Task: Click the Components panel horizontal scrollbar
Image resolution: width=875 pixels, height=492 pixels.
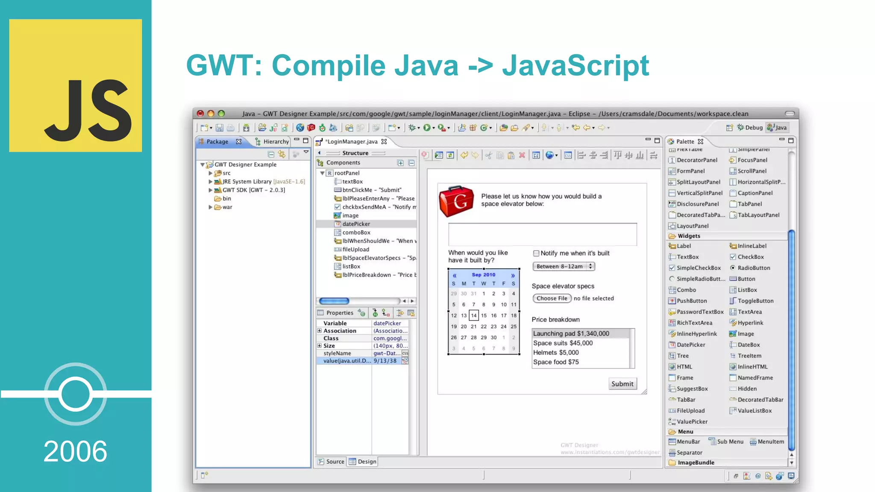Action: (x=334, y=301)
